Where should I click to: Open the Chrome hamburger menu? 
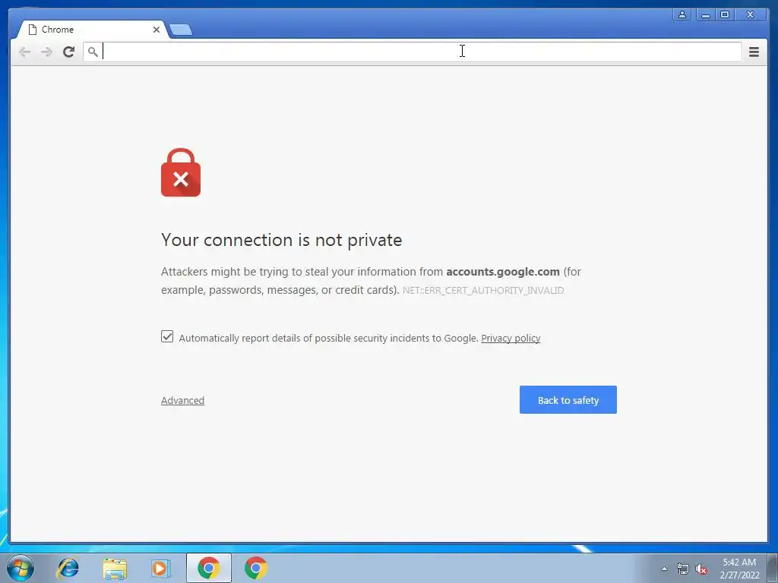754,52
